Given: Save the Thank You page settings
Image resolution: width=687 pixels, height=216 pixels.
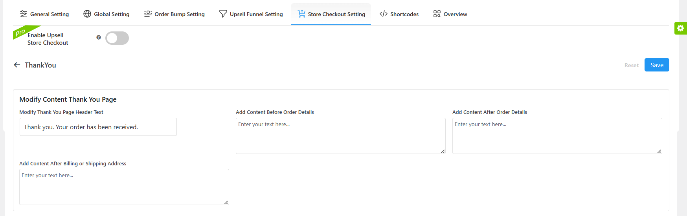Looking at the screenshot, I should [x=657, y=65].
